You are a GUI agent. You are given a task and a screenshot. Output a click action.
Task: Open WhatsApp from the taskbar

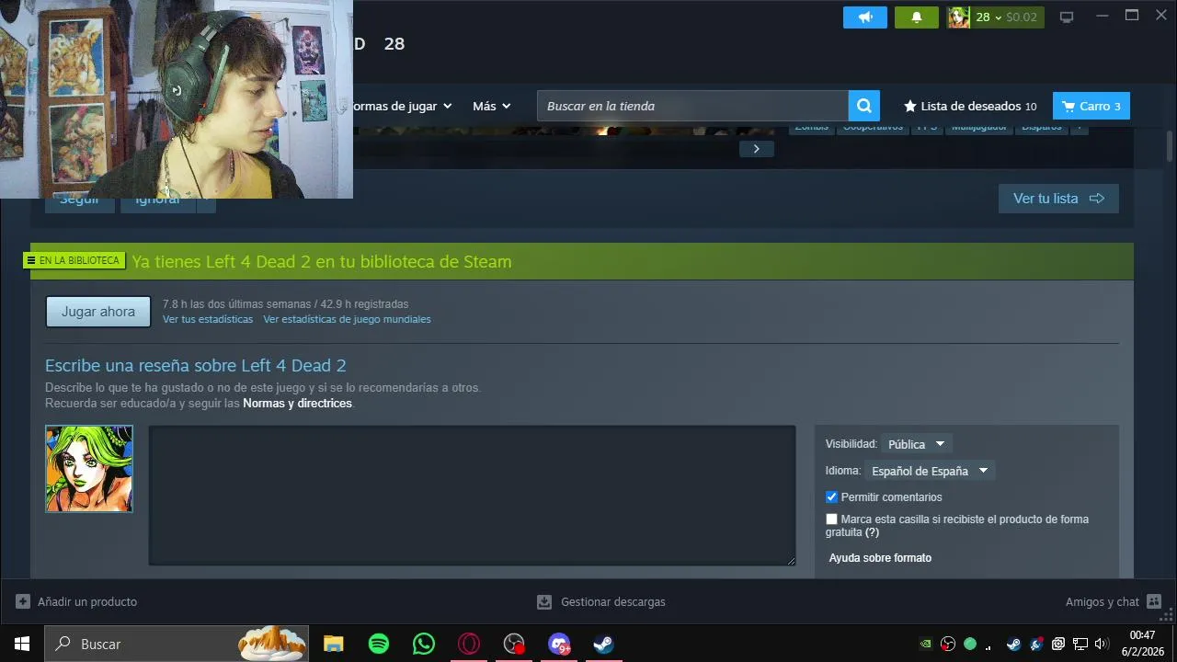pos(424,644)
